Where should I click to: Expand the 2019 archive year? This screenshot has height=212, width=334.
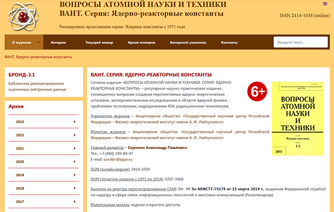[43, 175]
